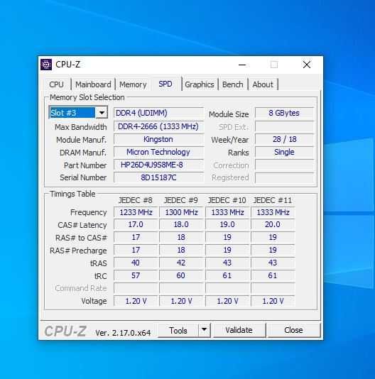Screen dimensions: 375x379
Task: Click the Command Rate field under JEDEC #8
Action: (136, 288)
